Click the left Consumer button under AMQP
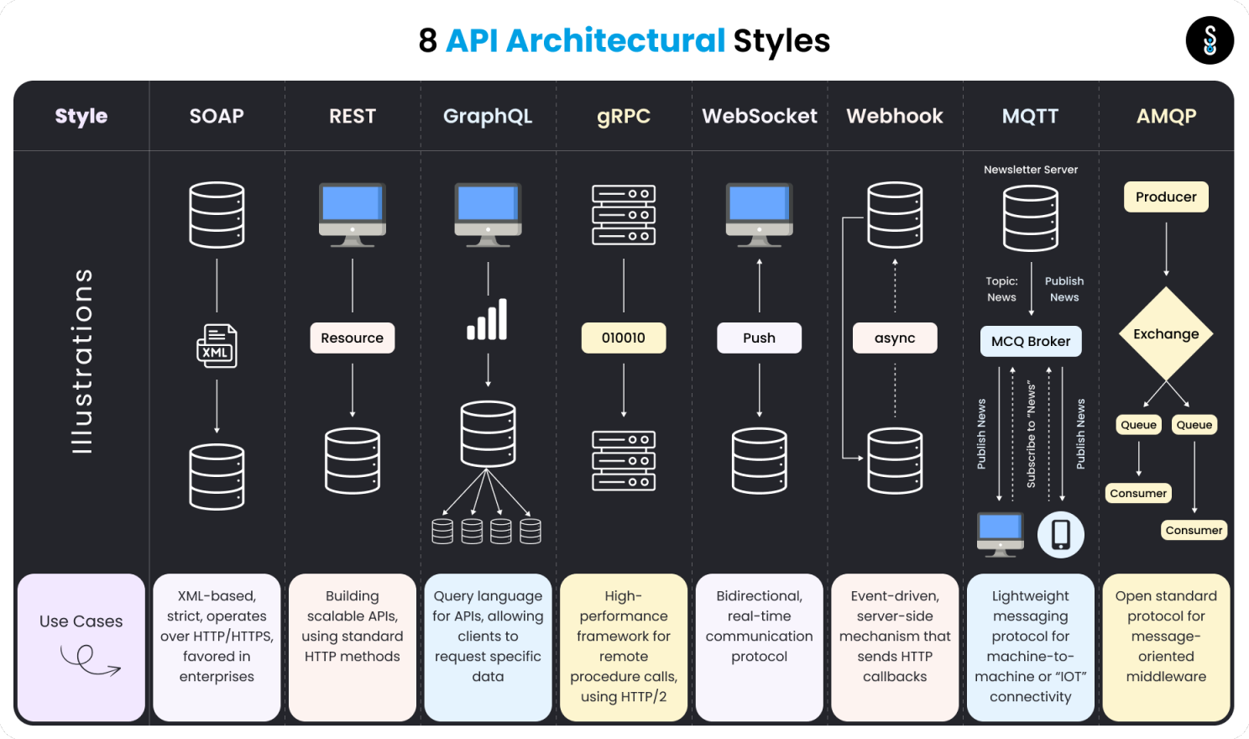The height and width of the screenshot is (739, 1249). click(1138, 493)
